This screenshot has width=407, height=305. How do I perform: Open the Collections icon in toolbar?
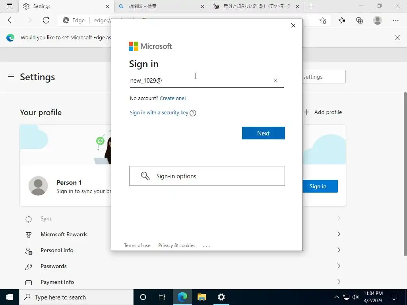pos(359,20)
